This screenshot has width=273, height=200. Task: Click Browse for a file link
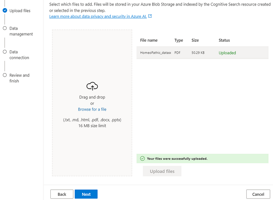92,109
